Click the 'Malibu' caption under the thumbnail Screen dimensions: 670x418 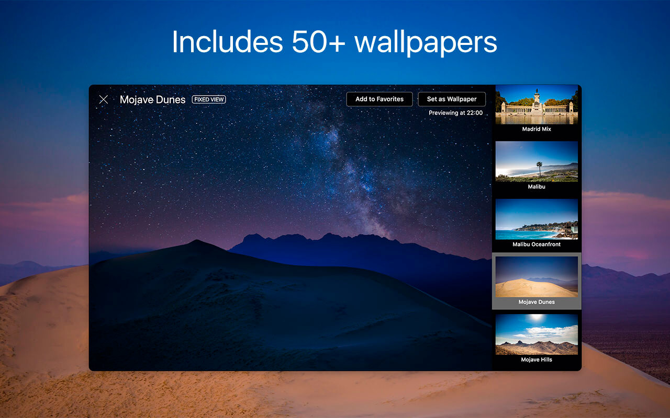[x=537, y=187]
